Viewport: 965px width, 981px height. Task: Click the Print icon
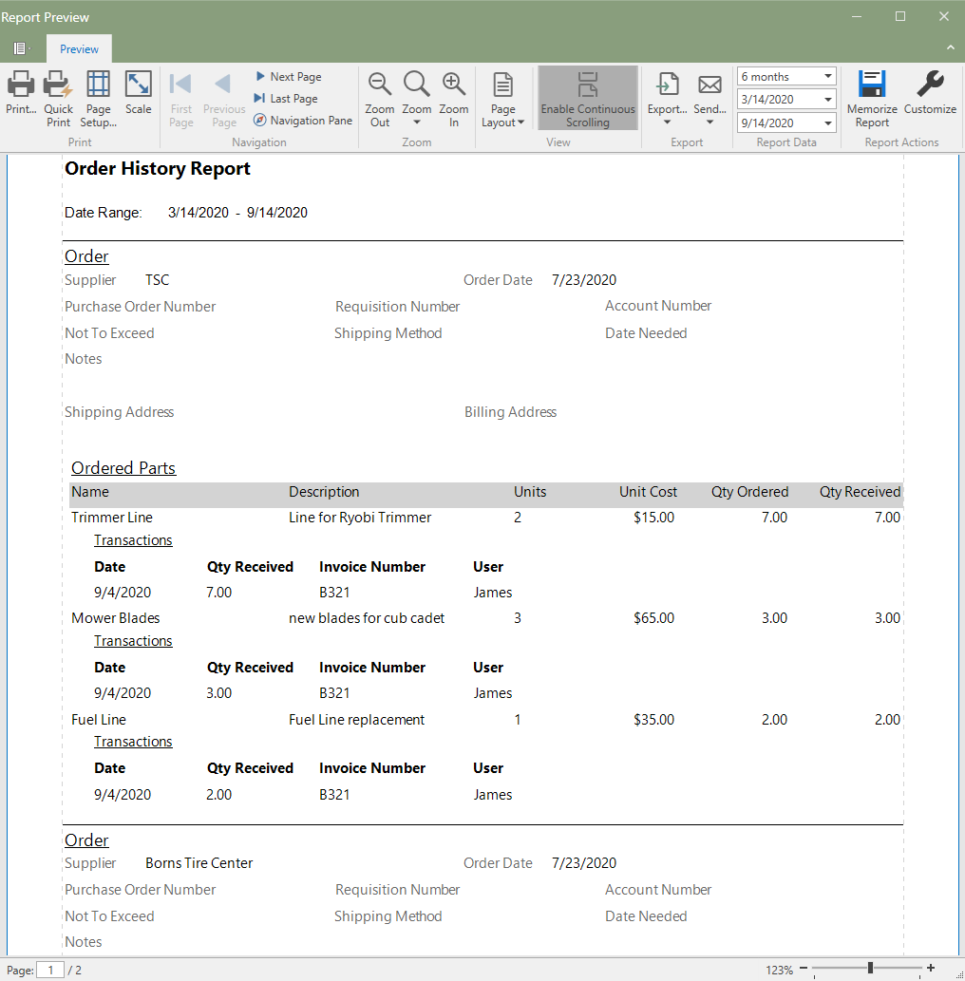click(x=21, y=84)
